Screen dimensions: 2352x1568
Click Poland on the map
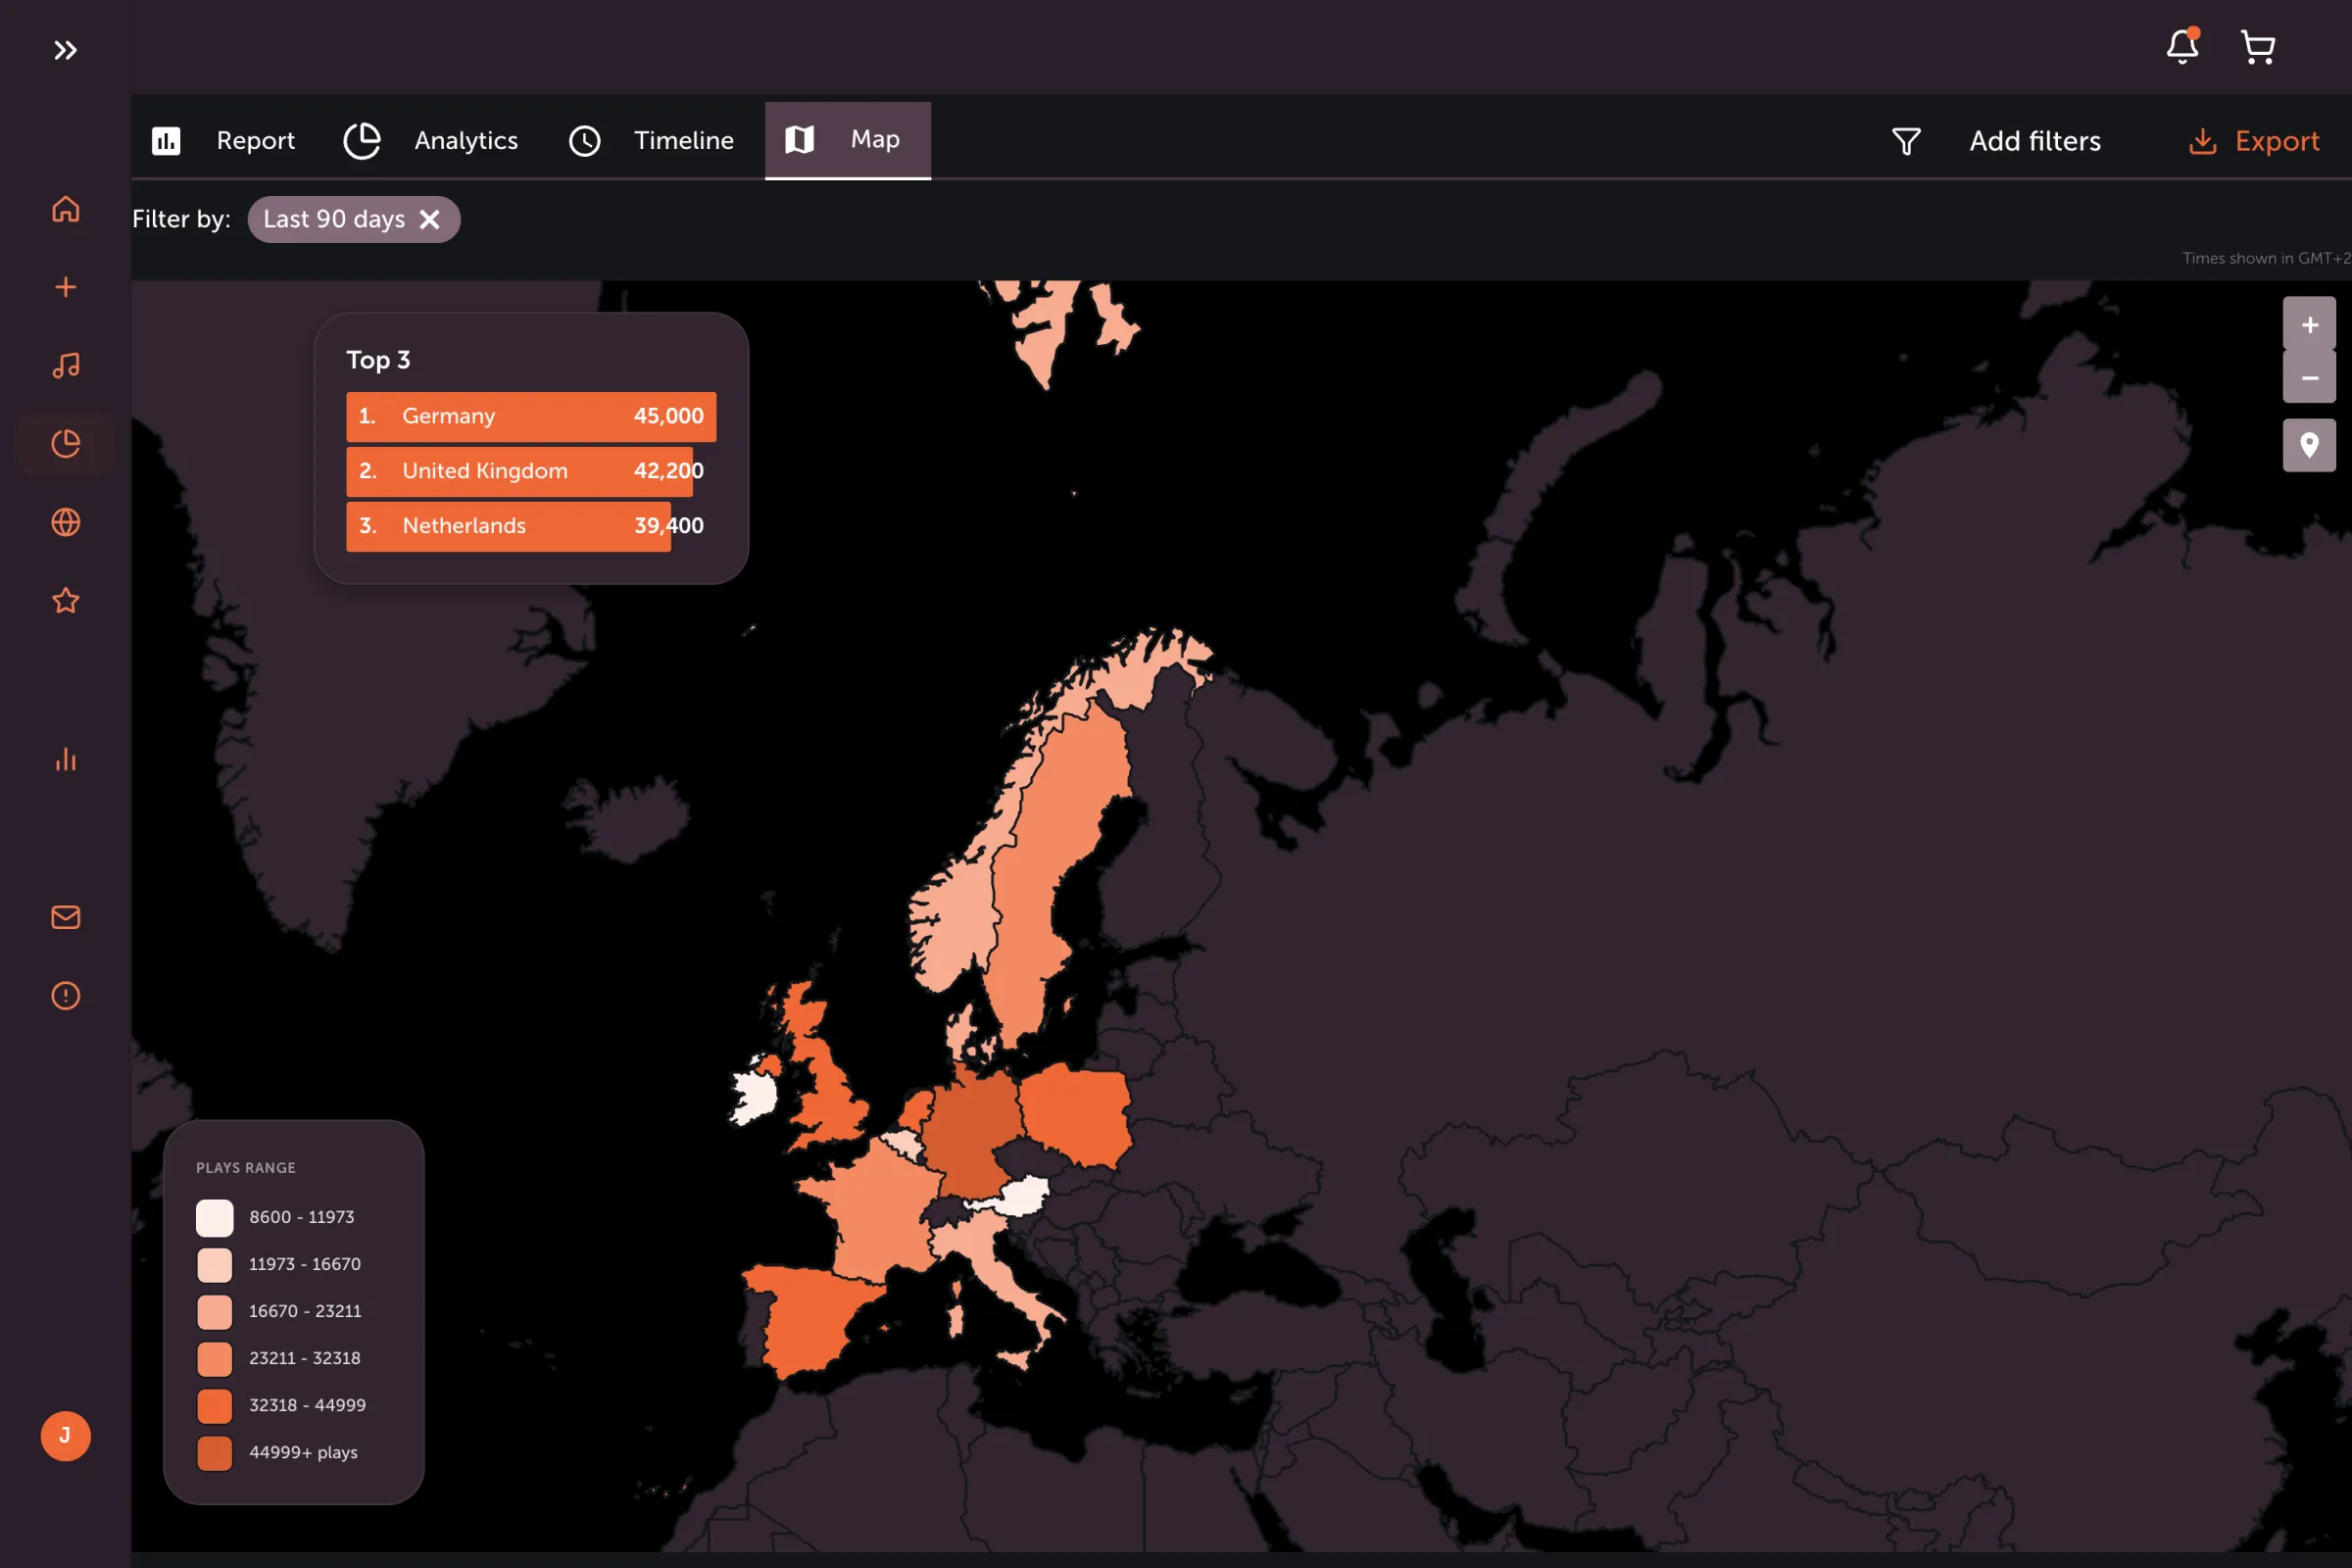point(1078,1115)
